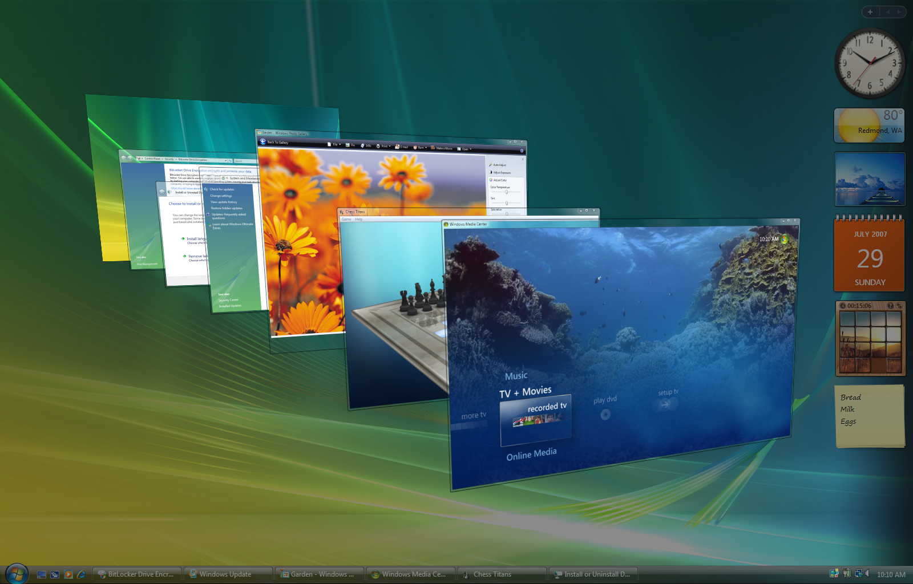Open the Windows Sidebar tray icon
Viewport: 913px width, 584px height.
[x=834, y=574]
